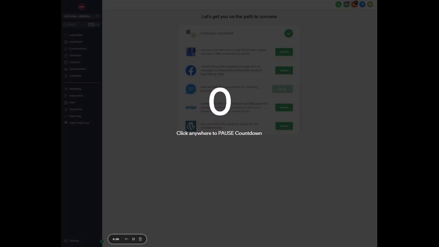Expand the LANA Video account switcher

81,16
